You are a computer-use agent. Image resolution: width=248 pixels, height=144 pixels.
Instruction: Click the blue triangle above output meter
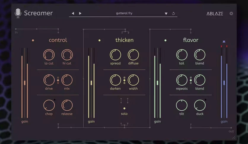click(x=224, y=41)
